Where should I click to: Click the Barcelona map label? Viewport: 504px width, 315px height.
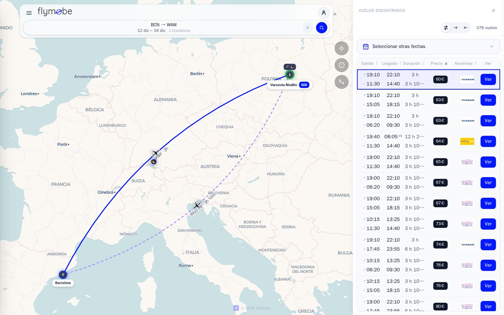coord(63,283)
